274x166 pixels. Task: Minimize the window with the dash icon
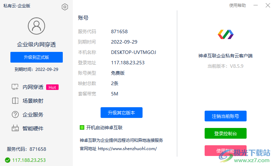[x=256, y=6]
